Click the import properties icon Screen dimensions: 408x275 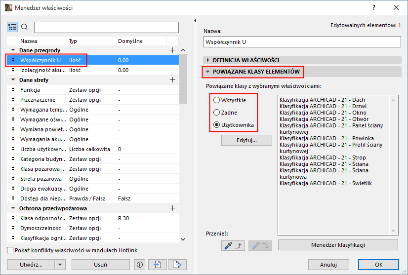click(x=157, y=265)
